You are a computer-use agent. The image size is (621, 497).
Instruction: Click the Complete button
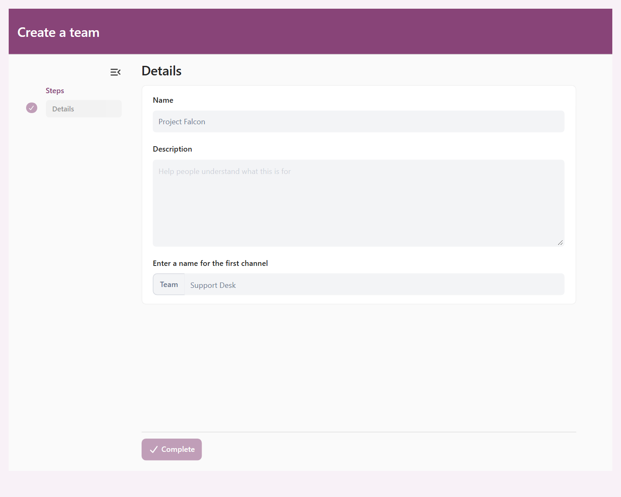[172, 449]
